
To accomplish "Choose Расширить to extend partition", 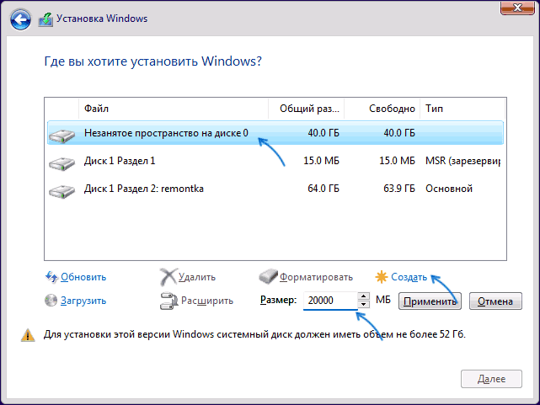I will pos(207,301).
